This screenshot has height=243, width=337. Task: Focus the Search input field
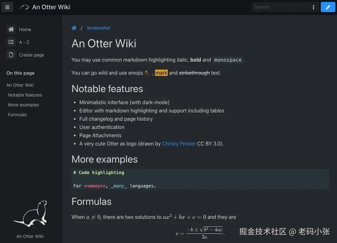280,7
